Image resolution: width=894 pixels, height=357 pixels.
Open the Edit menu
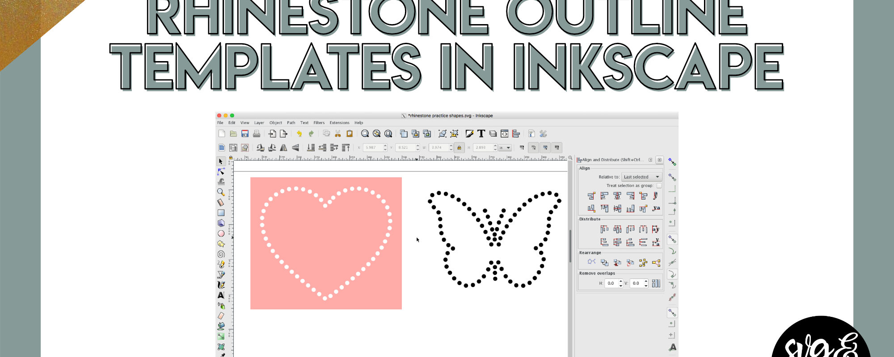pos(232,123)
